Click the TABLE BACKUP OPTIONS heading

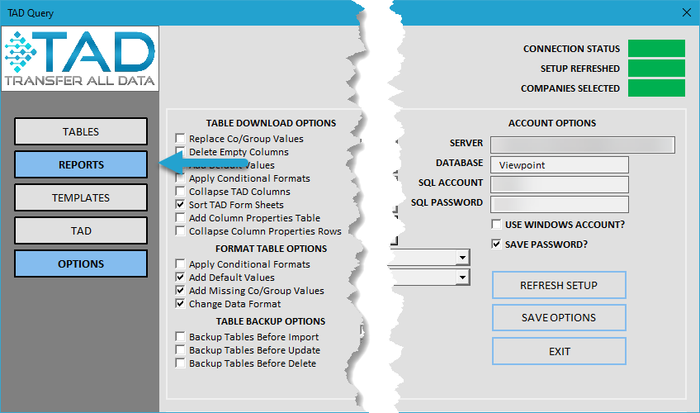(x=271, y=321)
